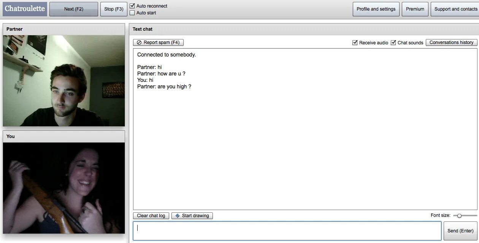This screenshot has height=243, width=479.
Task: Send the message with Send (Enter)
Action: 460,231
